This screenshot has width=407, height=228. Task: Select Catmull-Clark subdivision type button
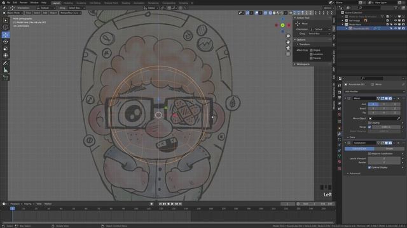359,149
